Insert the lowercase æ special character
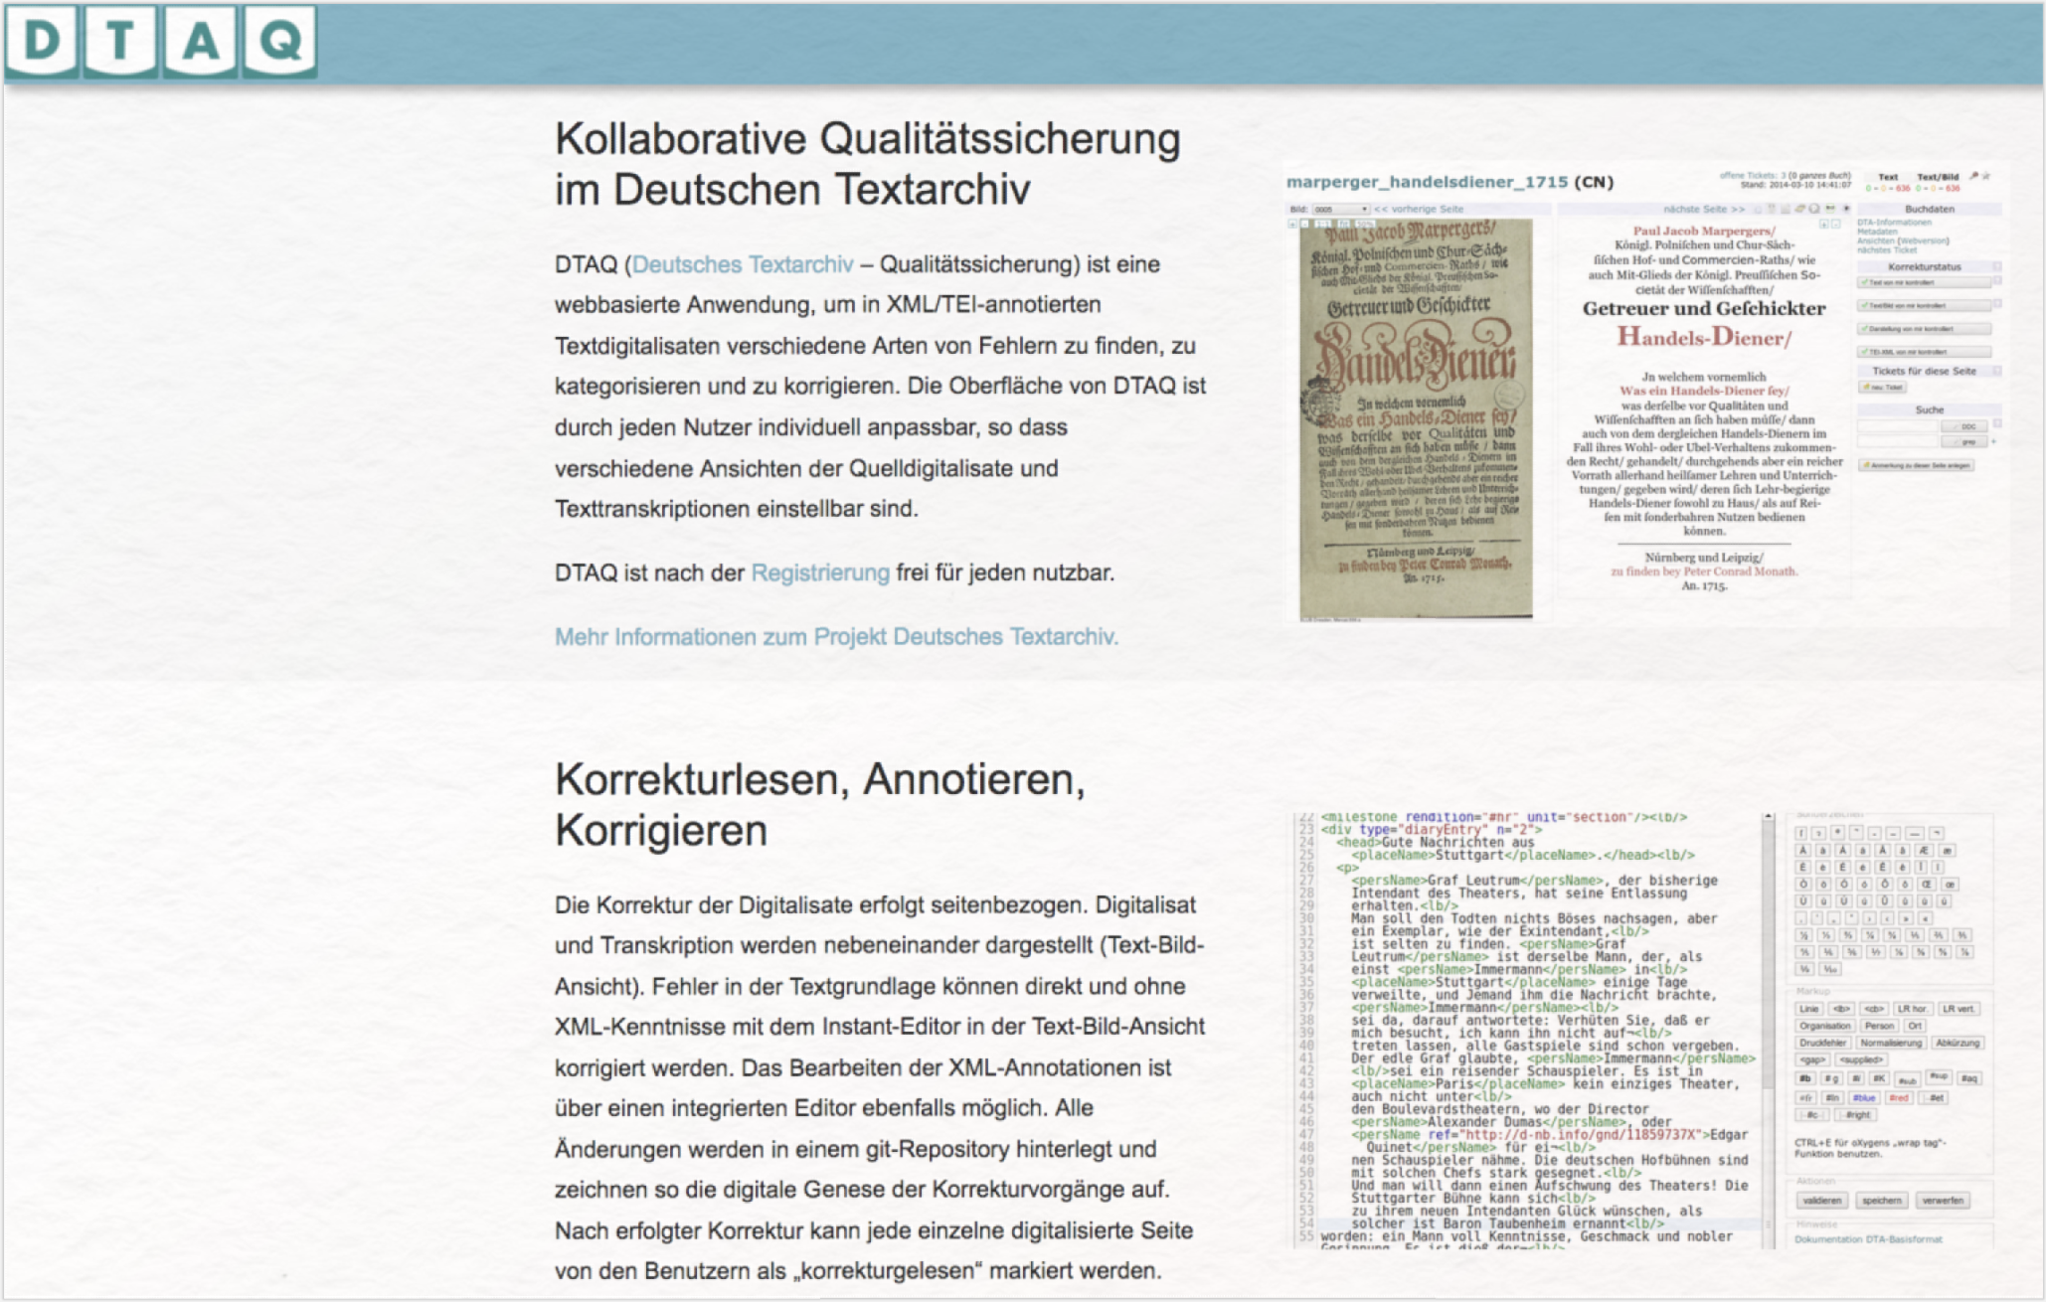This screenshot has width=2046, height=1302. click(x=1947, y=850)
